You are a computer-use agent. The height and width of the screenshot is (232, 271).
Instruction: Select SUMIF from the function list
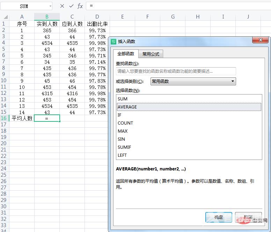click(124, 147)
